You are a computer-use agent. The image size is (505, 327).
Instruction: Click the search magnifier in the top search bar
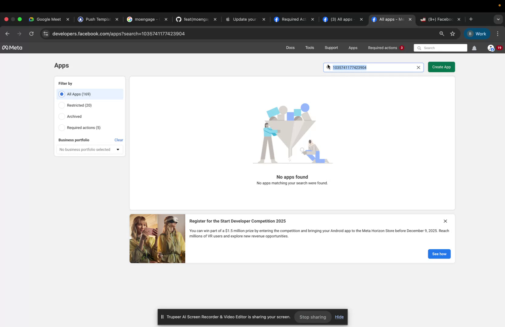pos(419,48)
